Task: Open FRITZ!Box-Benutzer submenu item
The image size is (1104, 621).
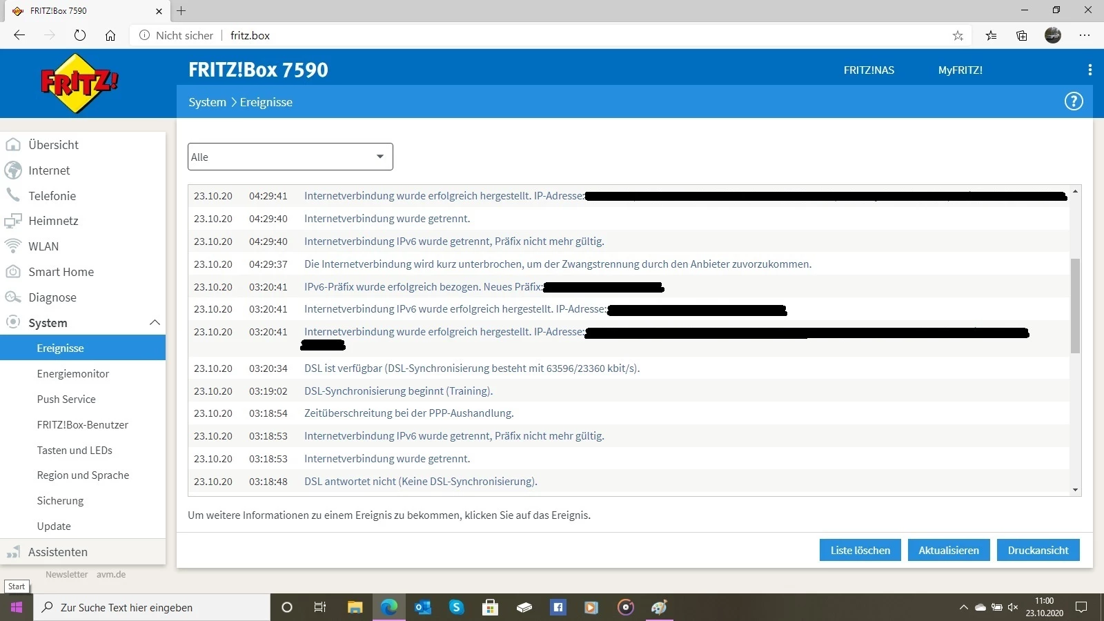Action: (83, 424)
